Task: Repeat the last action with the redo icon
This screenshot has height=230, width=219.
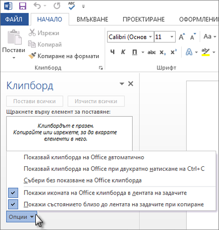Action: pyautogui.click(x=57, y=6)
